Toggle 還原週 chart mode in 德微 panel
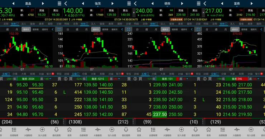265x139 pixels. [175, 29]
